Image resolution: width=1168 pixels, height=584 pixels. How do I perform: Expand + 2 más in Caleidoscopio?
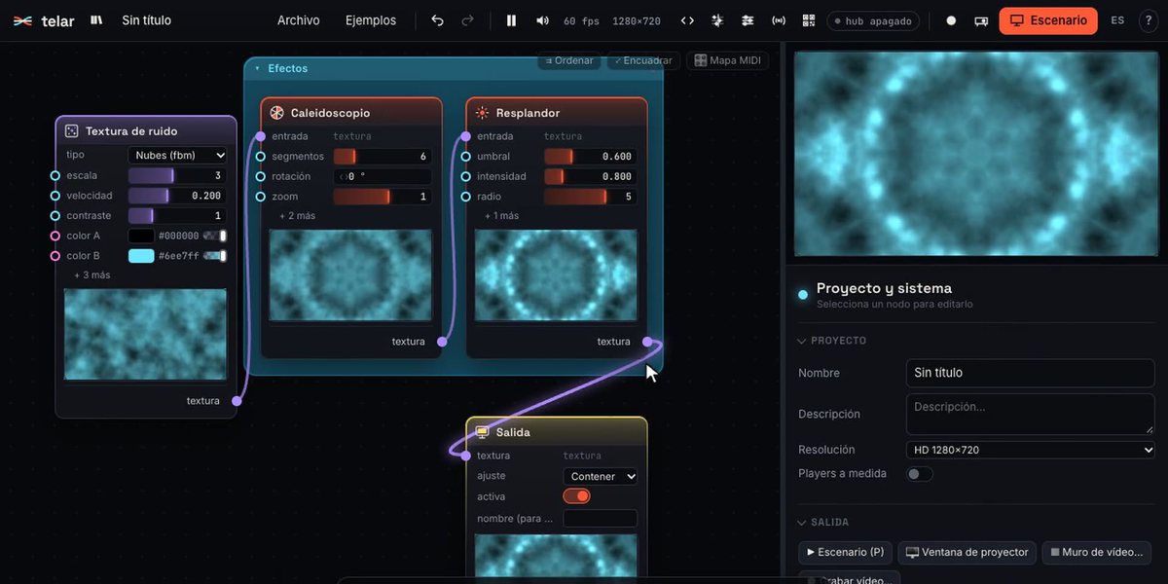coord(298,216)
